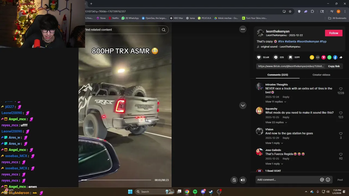349x196 pixels.
Task: Bookmark the video showing 3291 saves
Action: point(290,57)
